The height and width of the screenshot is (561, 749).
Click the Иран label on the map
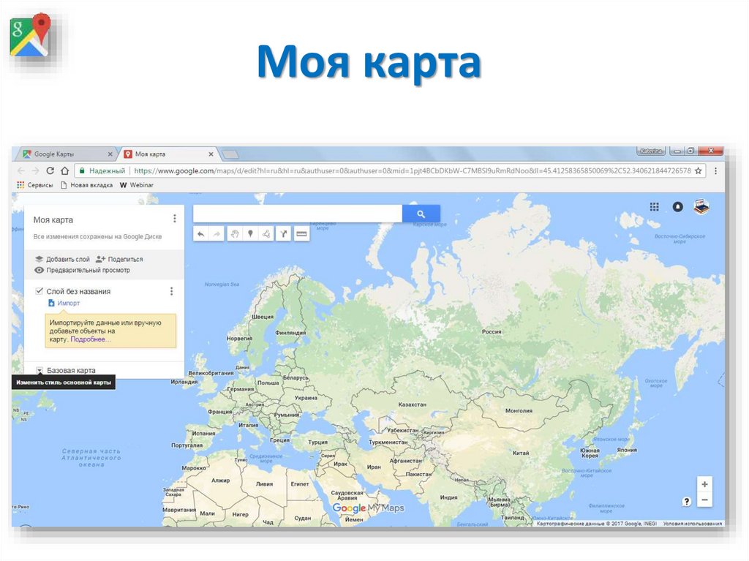(x=374, y=467)
